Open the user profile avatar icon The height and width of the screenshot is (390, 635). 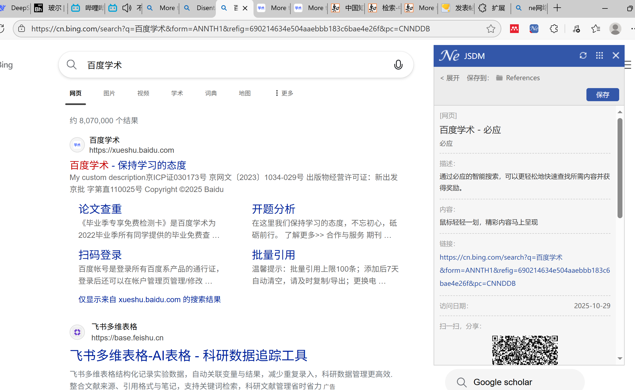click(x=615, y=29)
